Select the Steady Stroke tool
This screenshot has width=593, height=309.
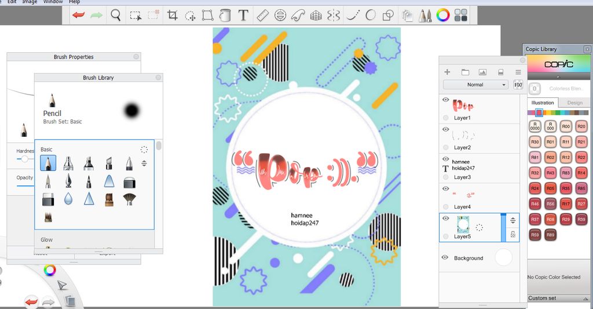pyautogui.click(x=353, y=16)
